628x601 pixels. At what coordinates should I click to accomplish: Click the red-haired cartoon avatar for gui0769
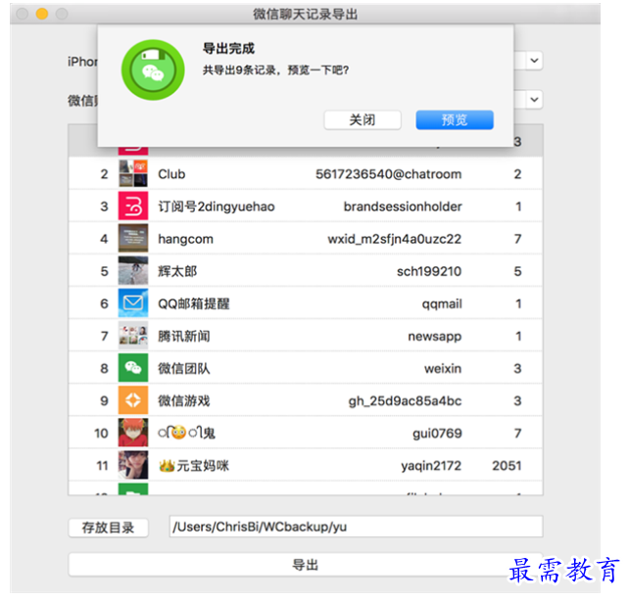coord(133,433)
